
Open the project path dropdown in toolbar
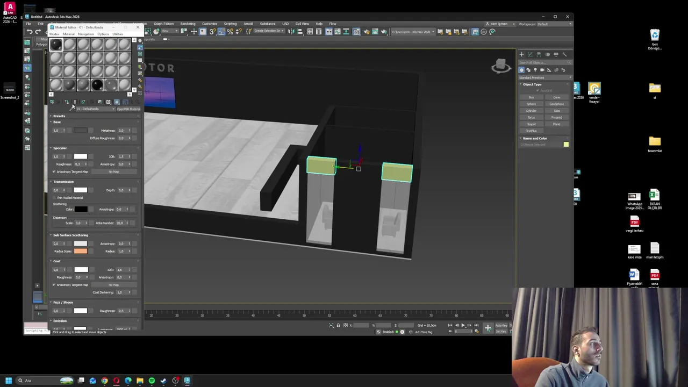(412, 32)
